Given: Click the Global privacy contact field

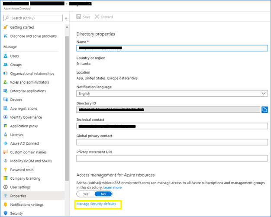Looking at the screenshot, I should click(172, 142).
